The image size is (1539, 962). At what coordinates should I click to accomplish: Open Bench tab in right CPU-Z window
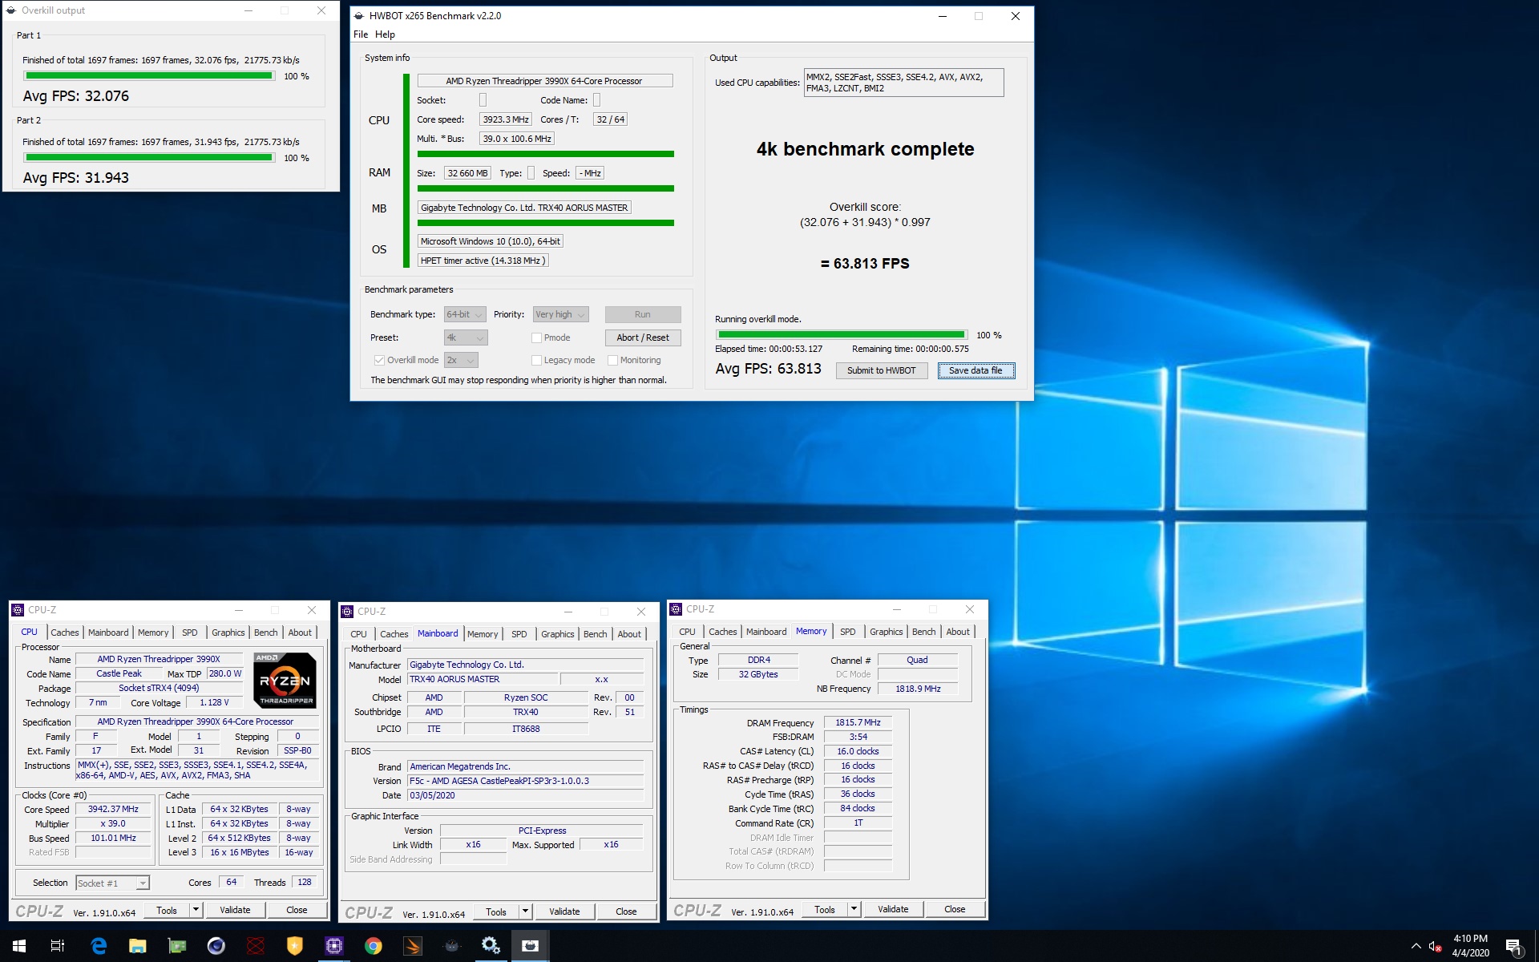tap(923, 632)
